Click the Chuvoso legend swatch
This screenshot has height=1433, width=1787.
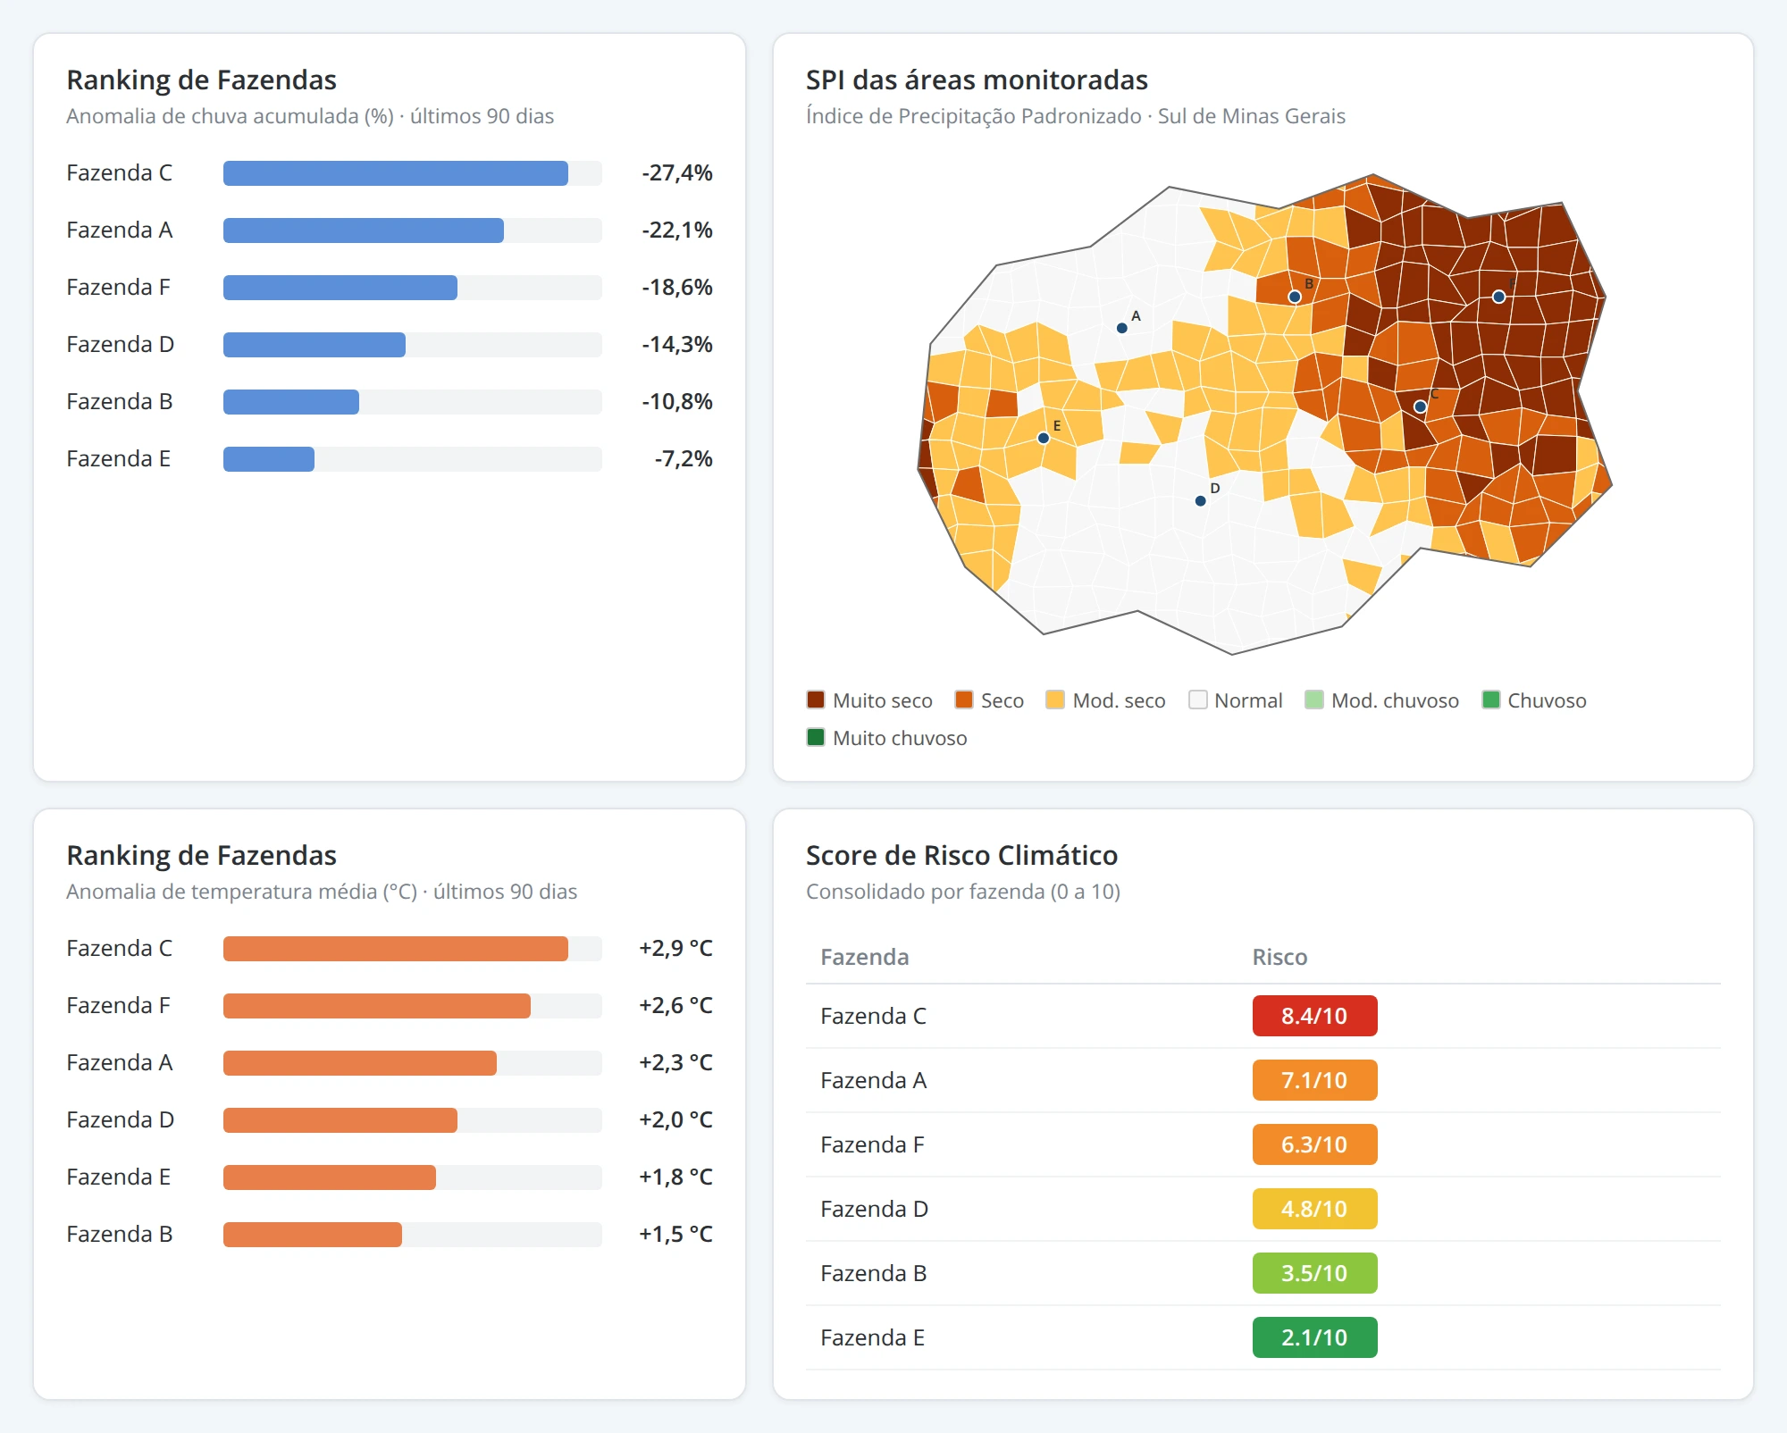(1490, 700)
